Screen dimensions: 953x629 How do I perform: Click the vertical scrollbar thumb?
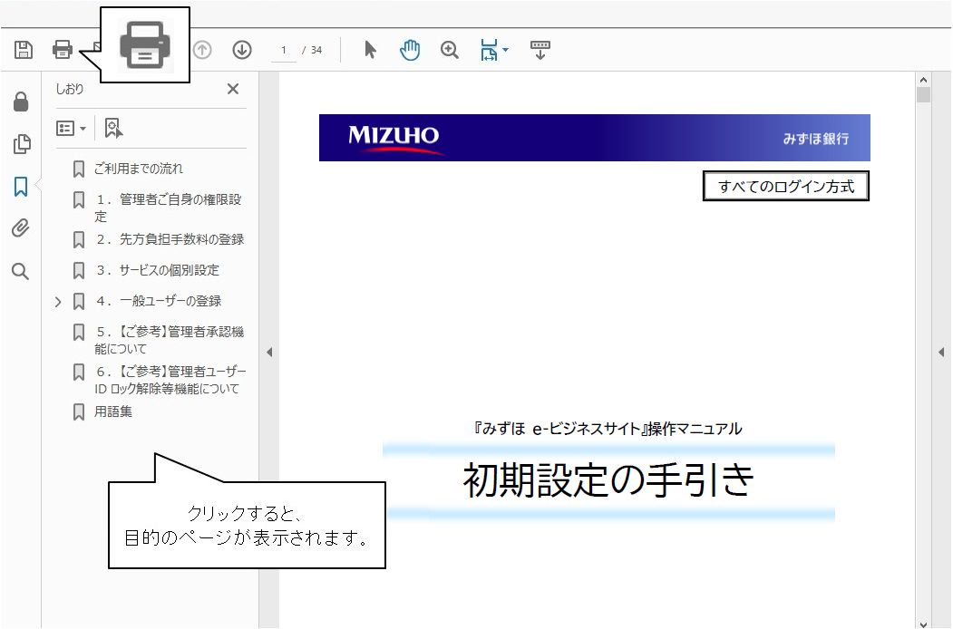point(923,95)
